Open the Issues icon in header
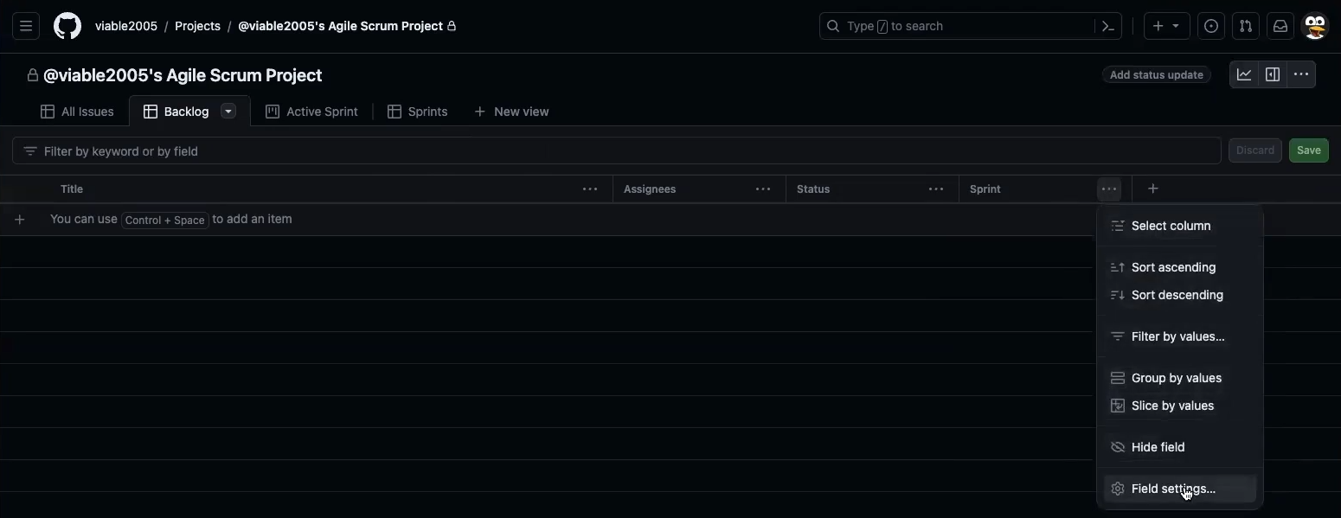The width and height of the screenshot is (1341, 518). [x=1211, y=26]
